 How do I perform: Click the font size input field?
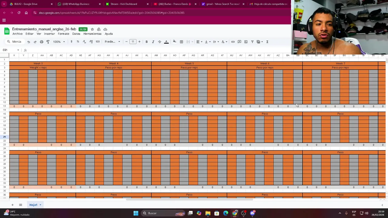tap(133, 42)
